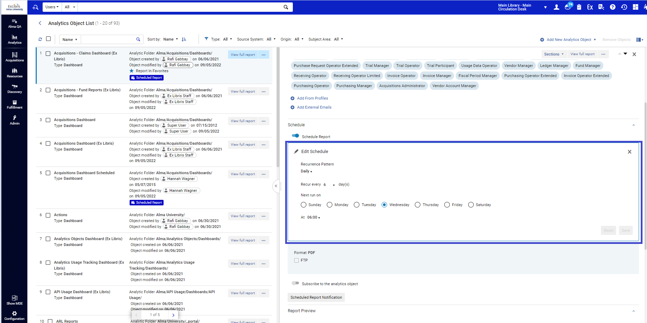Enable Subscribe to the analytics object
This screenshot has width=647, height=323.
[x=296, y=283]
